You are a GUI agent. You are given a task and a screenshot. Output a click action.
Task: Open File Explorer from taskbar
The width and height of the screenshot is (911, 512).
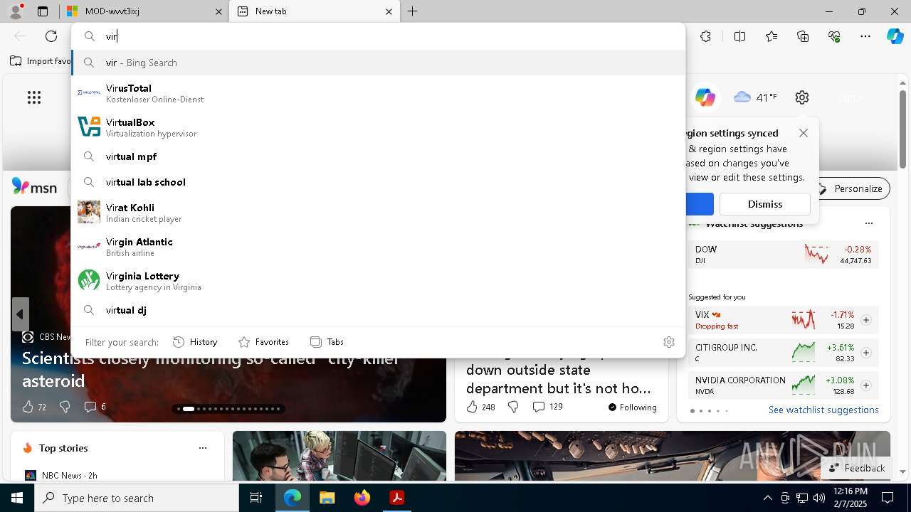327,498
